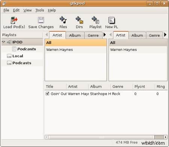The height and width of the screenshot is (147, 169).
Task: Show next tabs in left sort pane
Action: [x=105, y=35]
